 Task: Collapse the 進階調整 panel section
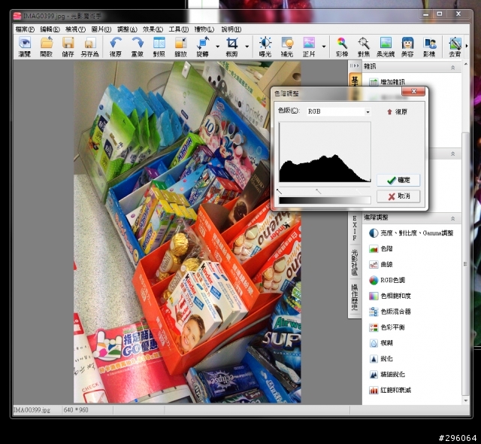(452, 218)
